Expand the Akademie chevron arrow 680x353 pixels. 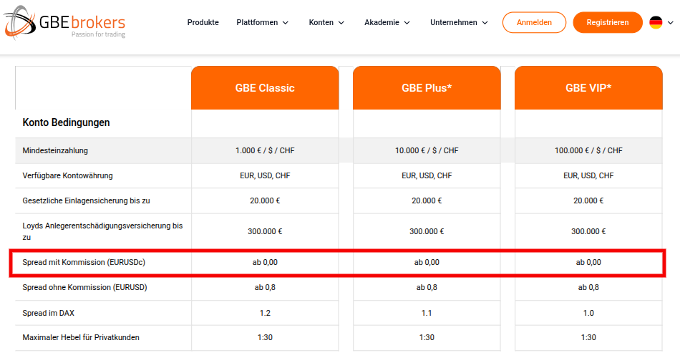(407, 22)
